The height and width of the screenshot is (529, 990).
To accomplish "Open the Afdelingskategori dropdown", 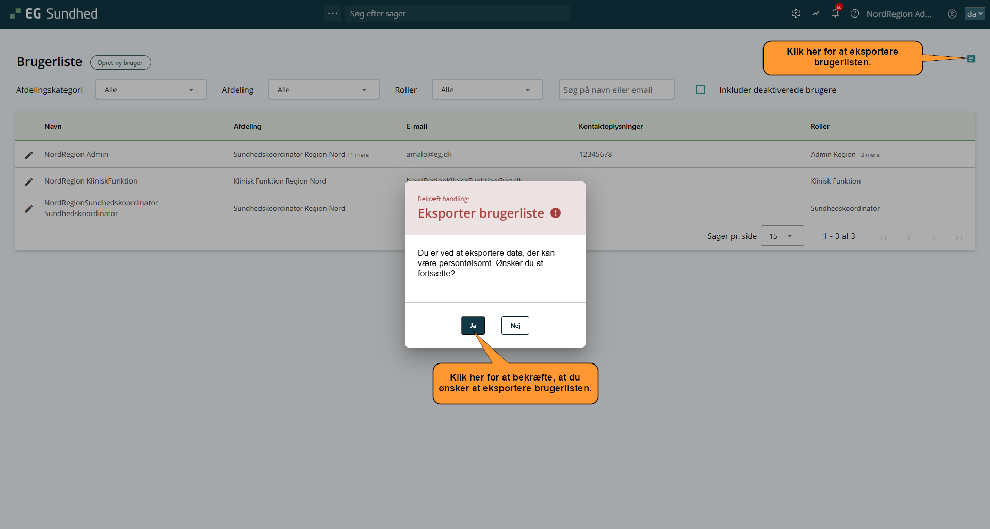I will click(151, 89).
